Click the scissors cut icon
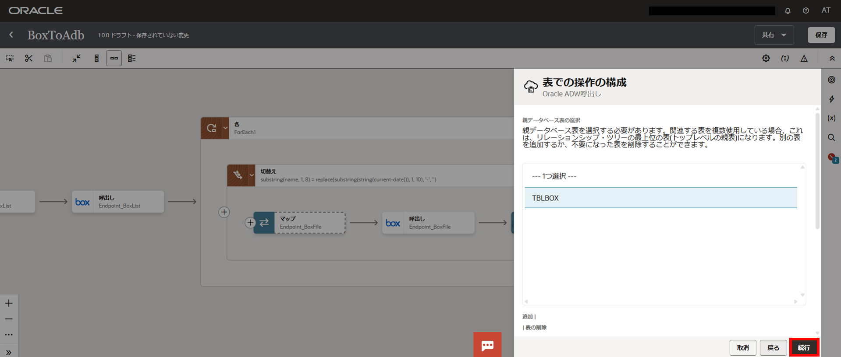 pyautogui.click(x=29, y=58)
